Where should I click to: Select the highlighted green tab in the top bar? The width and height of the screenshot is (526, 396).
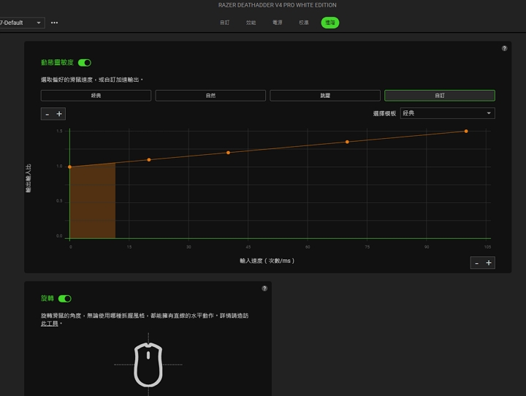(x=330, y=23)
